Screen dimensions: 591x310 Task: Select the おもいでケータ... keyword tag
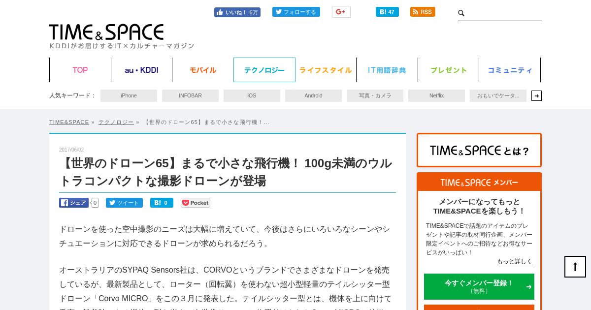[498, 95]
